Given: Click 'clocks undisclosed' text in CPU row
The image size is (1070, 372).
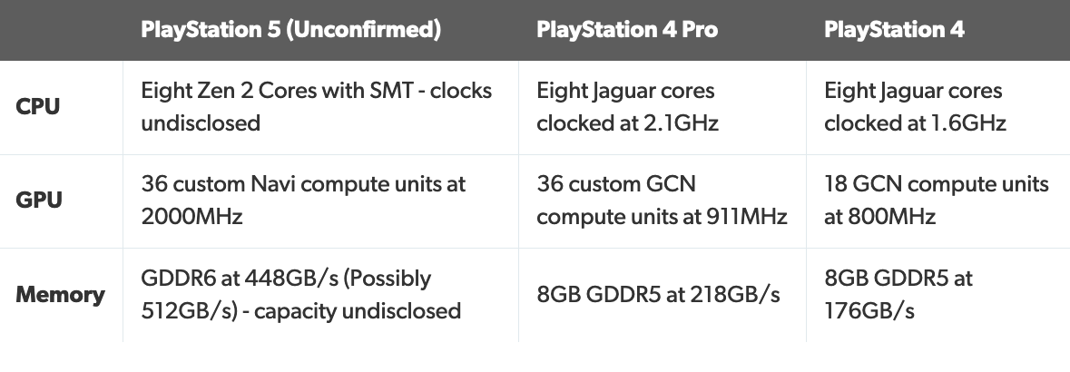Looking at the screenshot, I should [x=317, y=107].
